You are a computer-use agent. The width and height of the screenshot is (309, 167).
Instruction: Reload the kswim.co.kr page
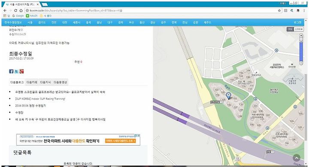click(x=15, y=10)
